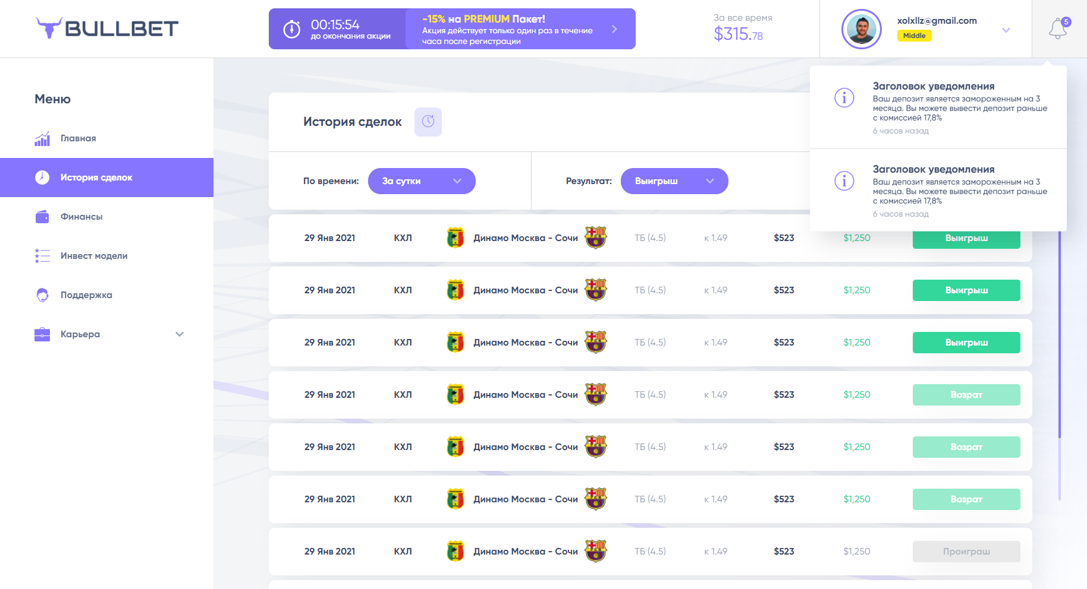This screenshot has width=1087, height=589.
Task: Click the chart icon next to Главная
Action: click(42, 138)
